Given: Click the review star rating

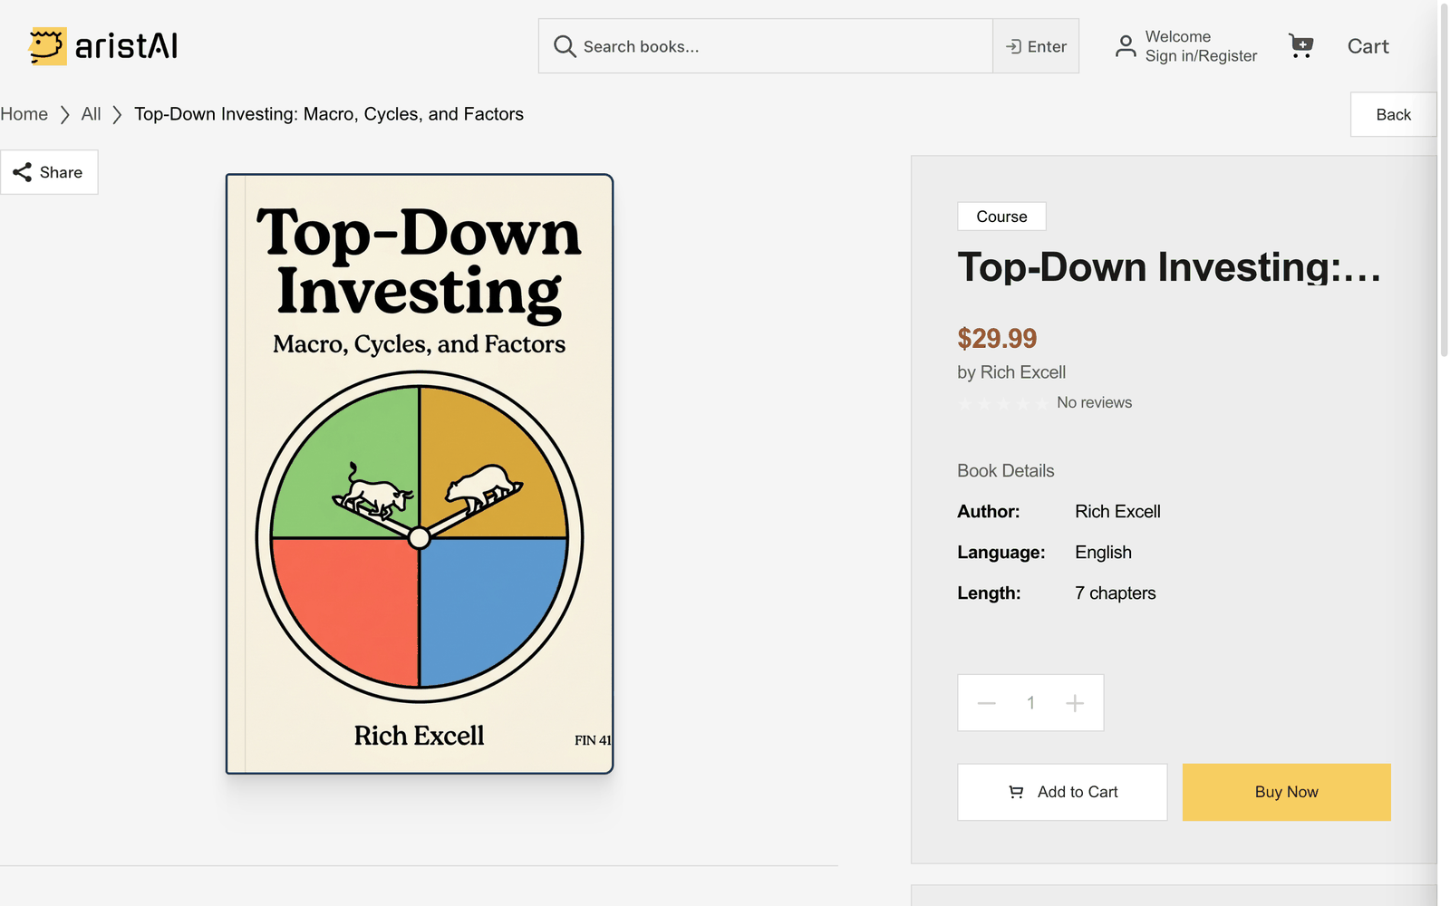Looking at the screenshot, I should pyautogui.click(x=1003, y=403).
